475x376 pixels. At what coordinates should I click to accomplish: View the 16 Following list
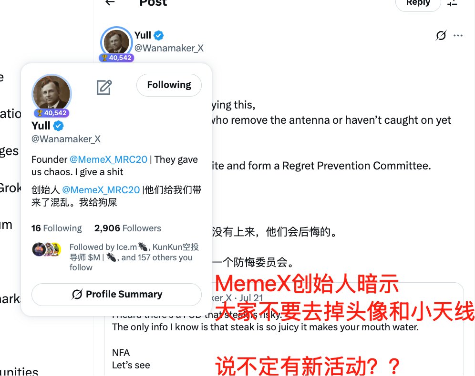coord(57,228)
